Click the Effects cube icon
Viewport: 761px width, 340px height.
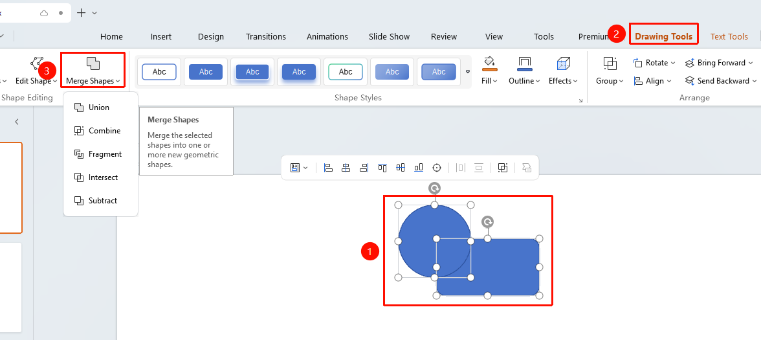point(563,63)
